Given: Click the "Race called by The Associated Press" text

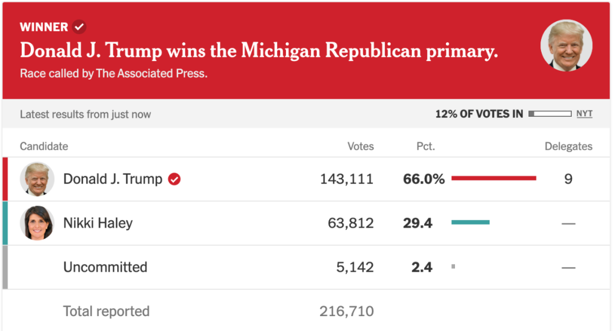Looking at the screenshot, I should click(113, 73).
